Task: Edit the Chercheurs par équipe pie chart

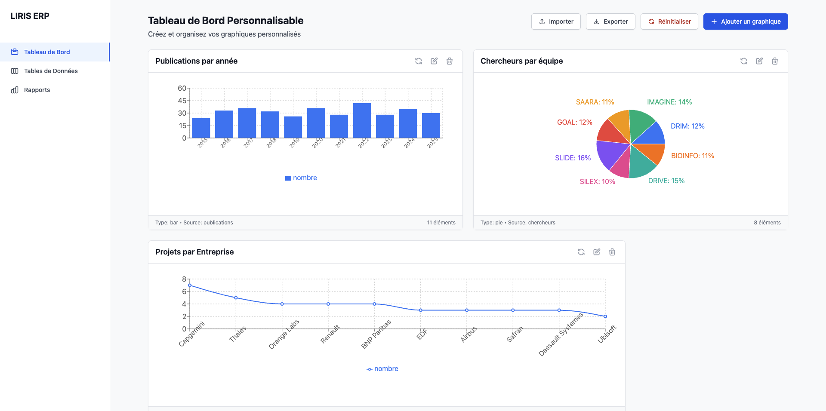Action: (759, 61)
